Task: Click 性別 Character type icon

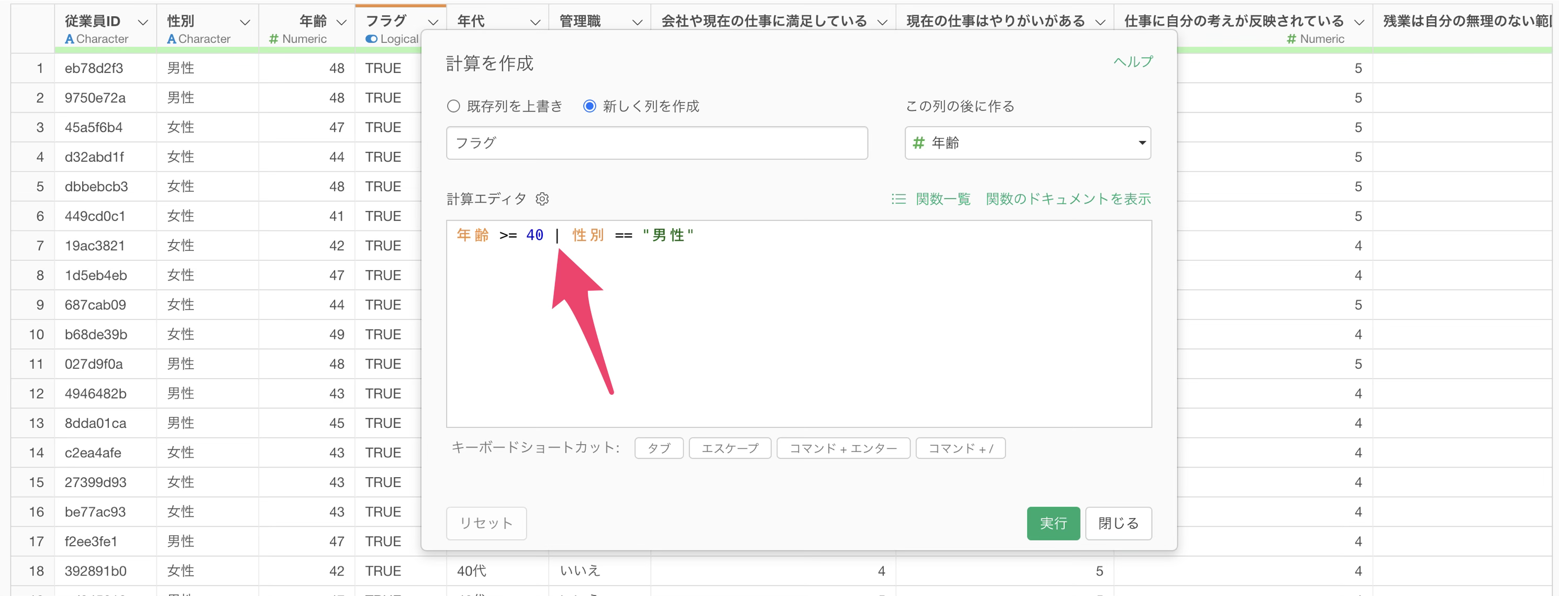Action: (172, 39)
